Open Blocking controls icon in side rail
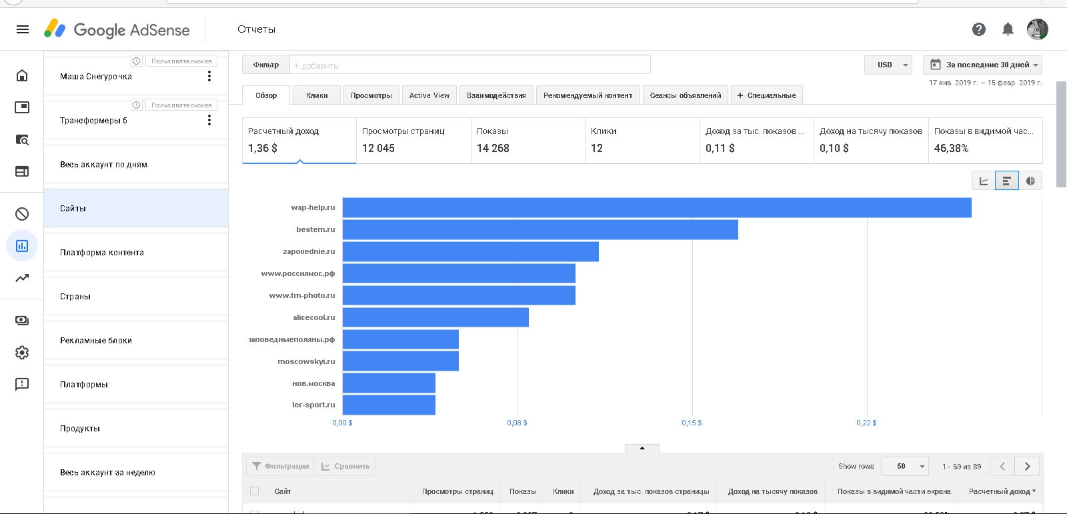Image resolution: width=1067 pixels, height=514 pixels. 22,214
